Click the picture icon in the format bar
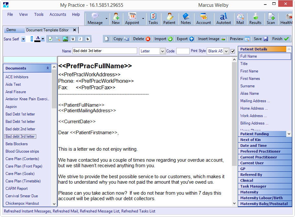295x217 pixels. (x=65, y=39)
